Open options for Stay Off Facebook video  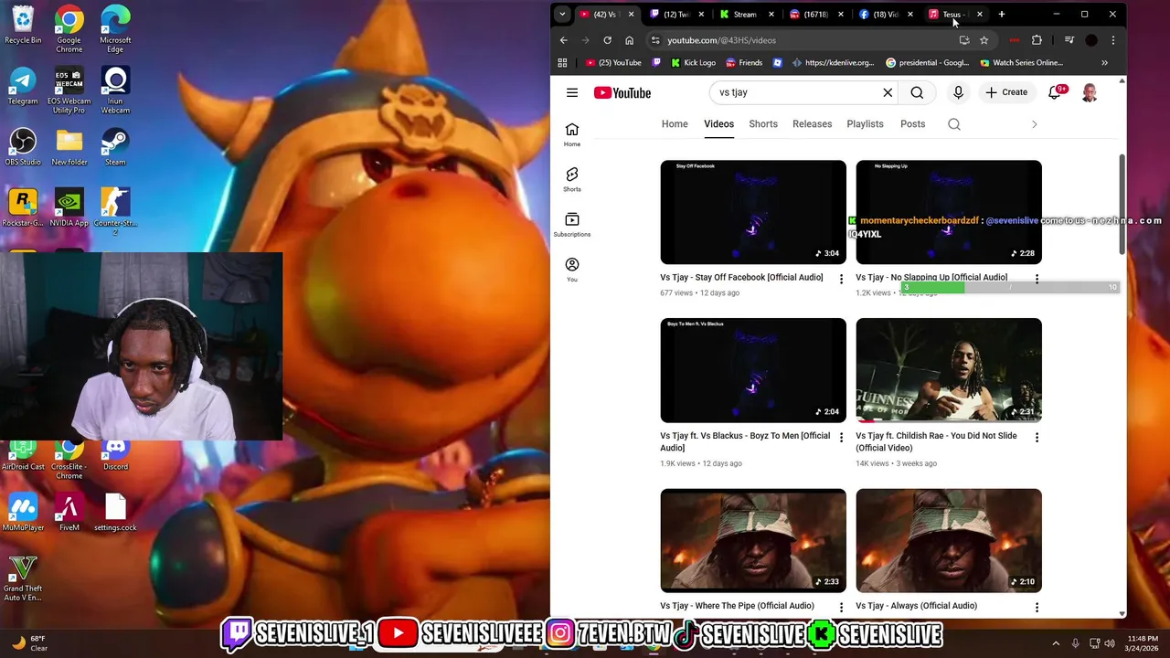(x=841, y=279)
